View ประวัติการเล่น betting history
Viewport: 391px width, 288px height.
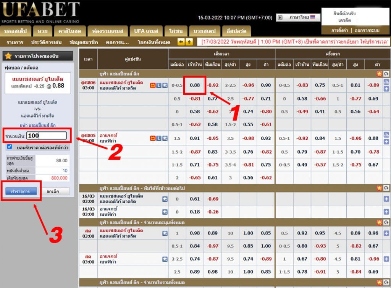tap(46, 42)
